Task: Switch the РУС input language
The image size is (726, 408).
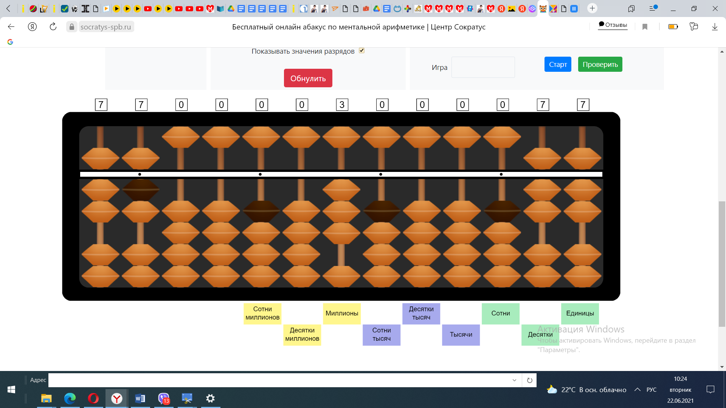Action: [x=652, y=389]
